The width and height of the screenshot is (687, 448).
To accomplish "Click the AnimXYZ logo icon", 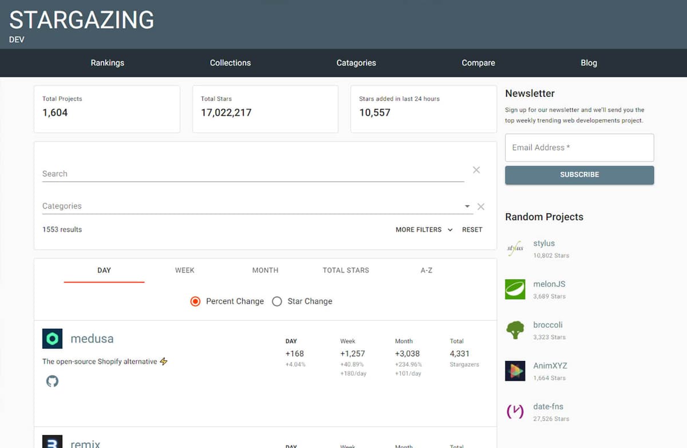I will coord(515,371).
